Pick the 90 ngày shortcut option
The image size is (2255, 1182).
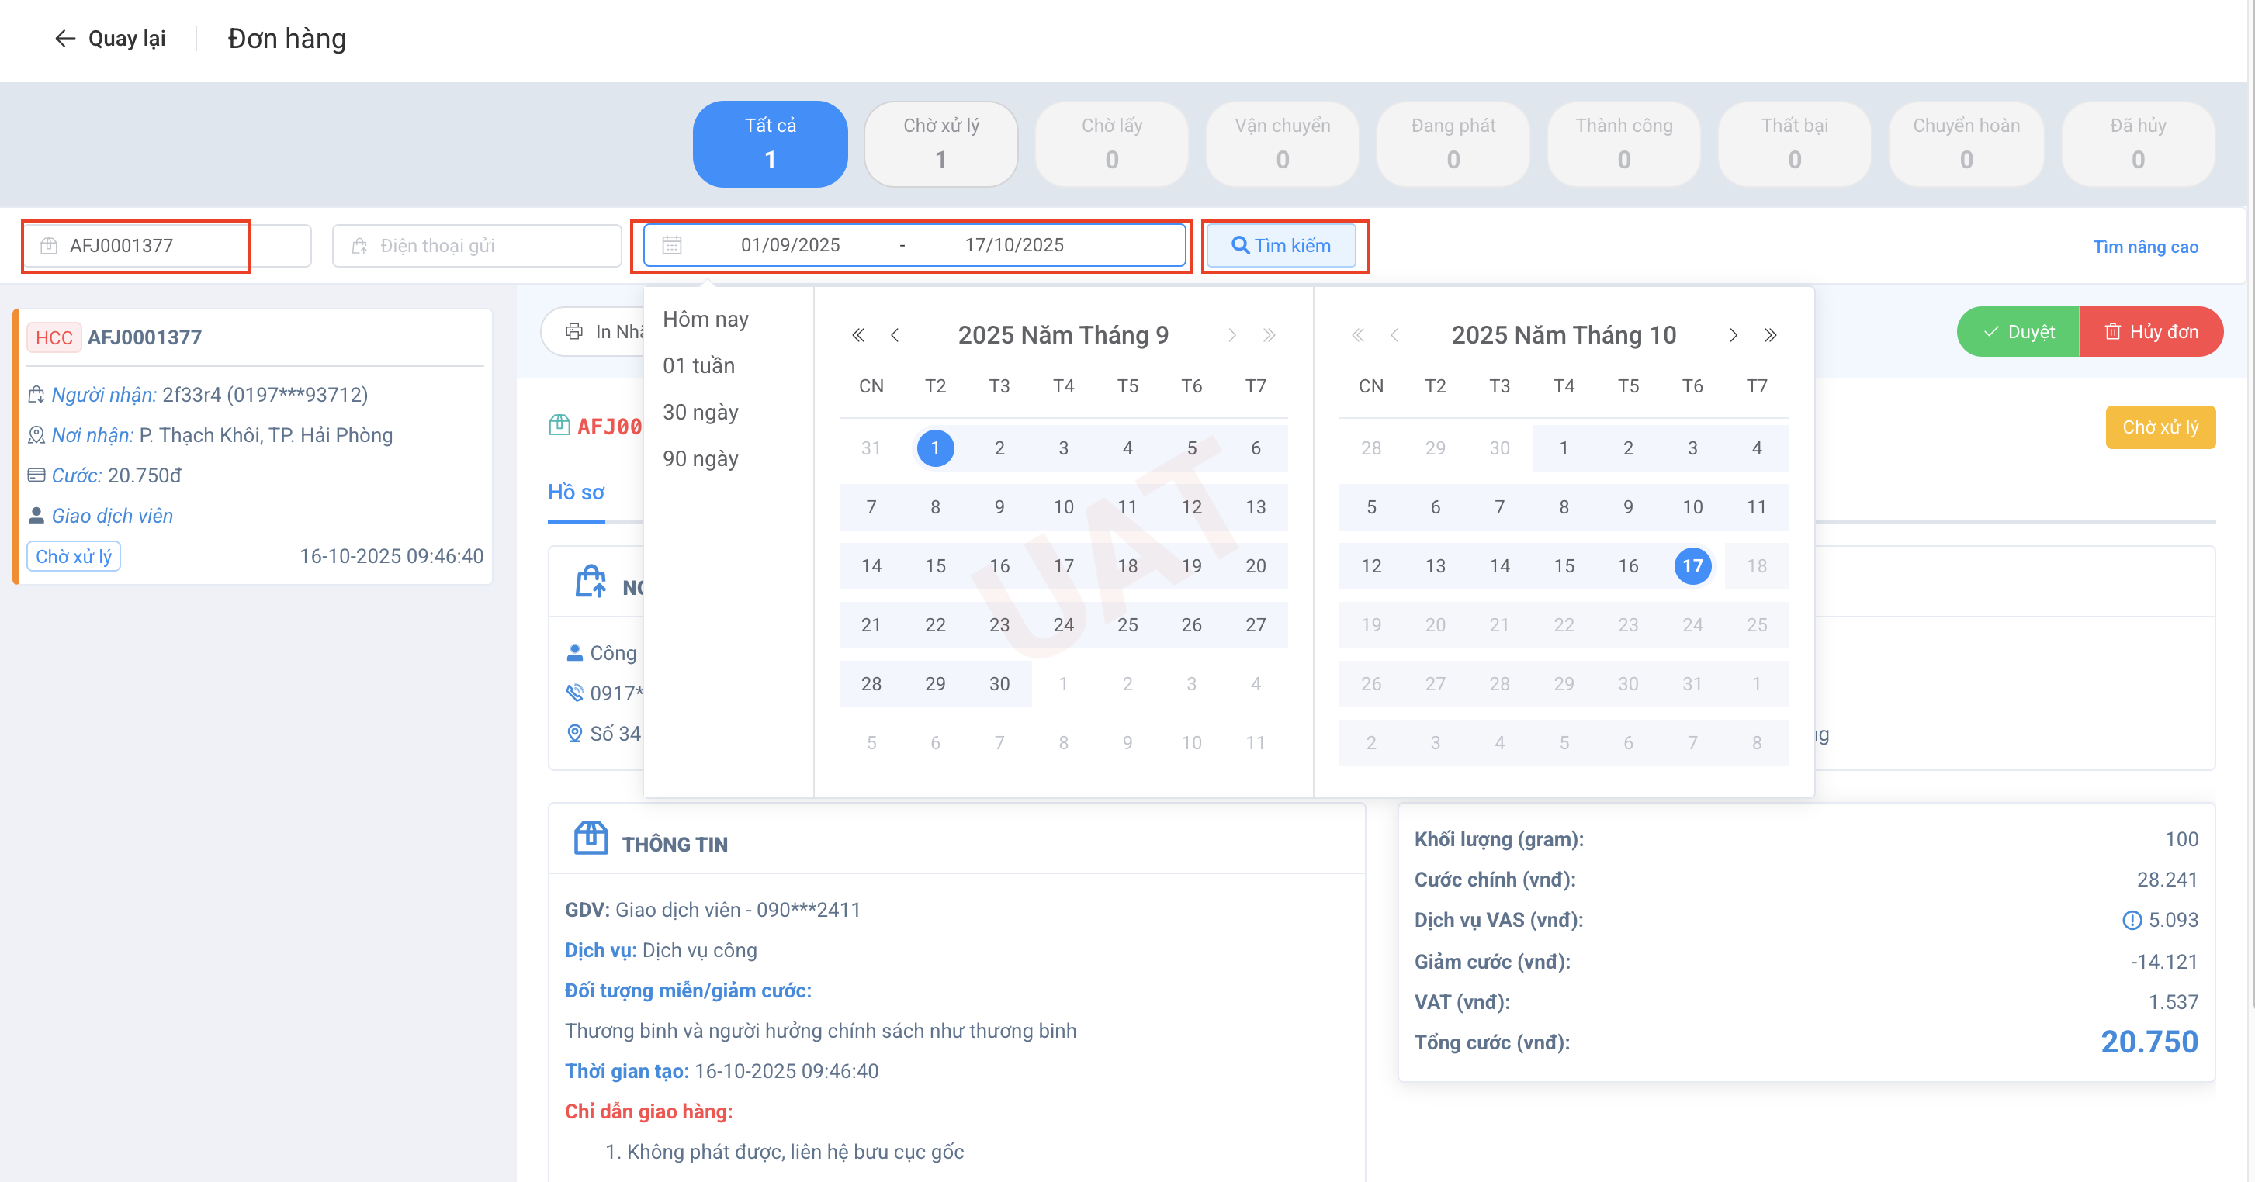click(699, 458)
